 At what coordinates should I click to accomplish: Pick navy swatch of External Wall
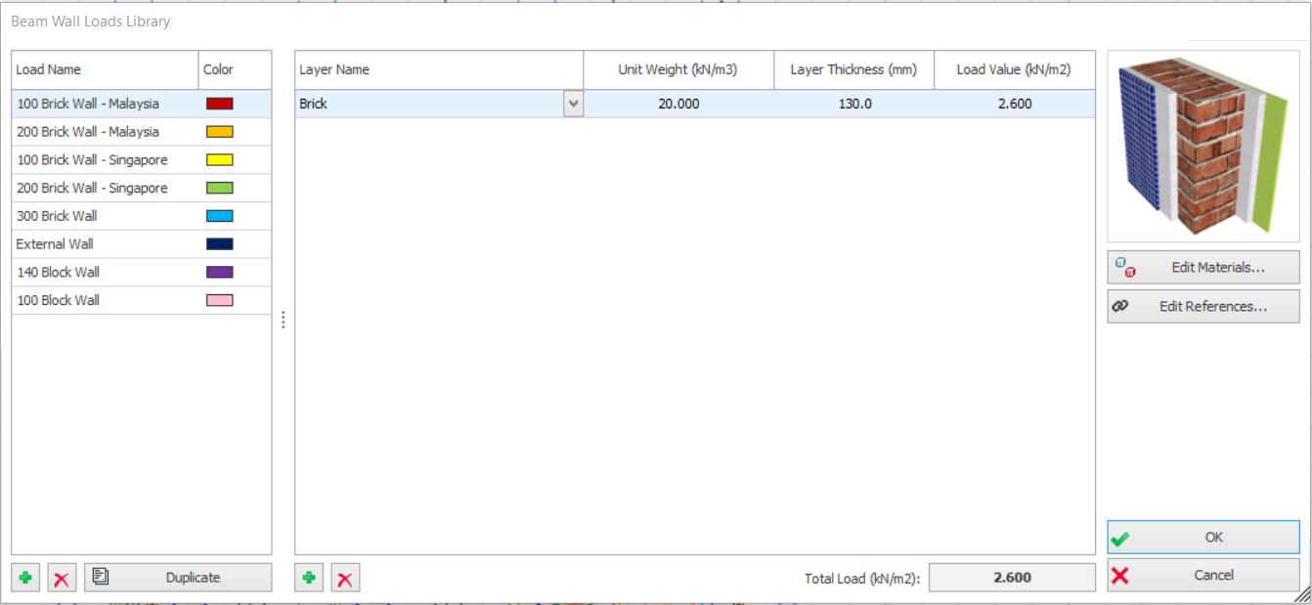pyautogui.click(x=220, y=244)
